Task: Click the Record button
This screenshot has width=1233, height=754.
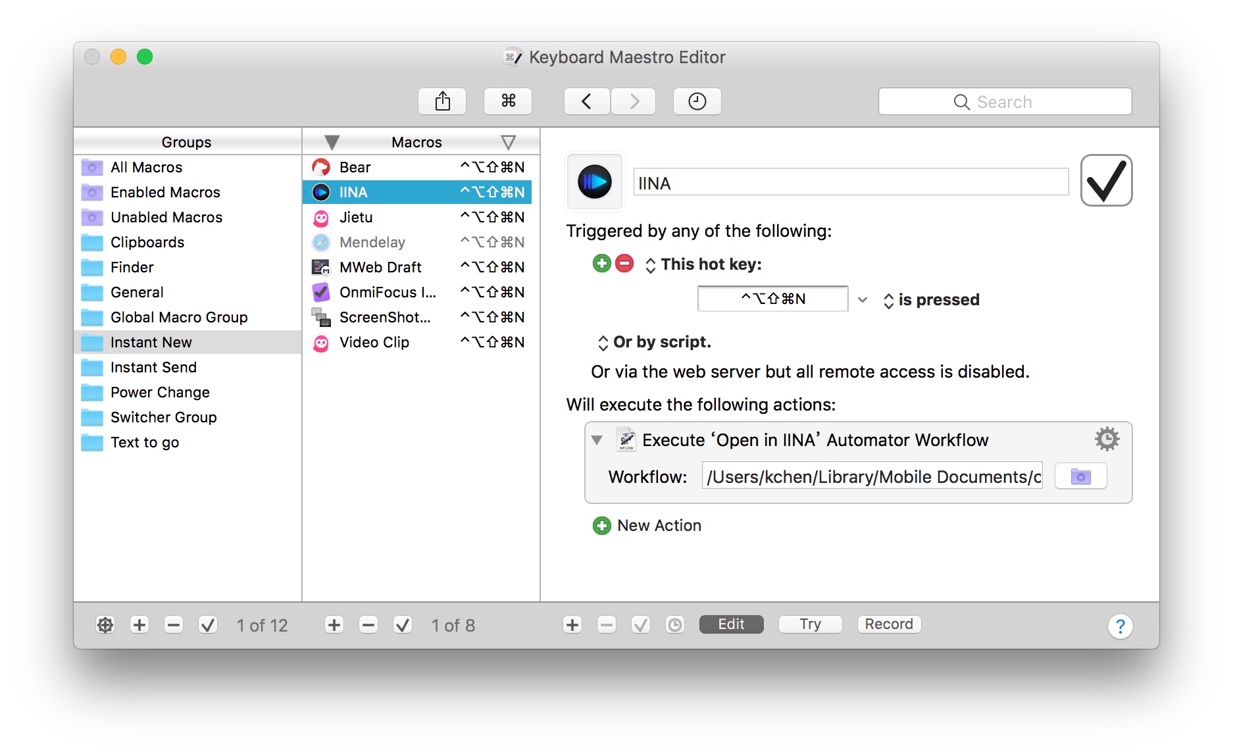Action: [x=889, y=624]
